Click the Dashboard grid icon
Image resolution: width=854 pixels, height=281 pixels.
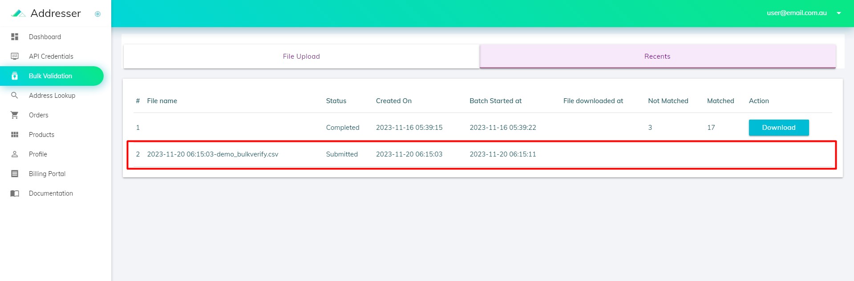[15, 37]
